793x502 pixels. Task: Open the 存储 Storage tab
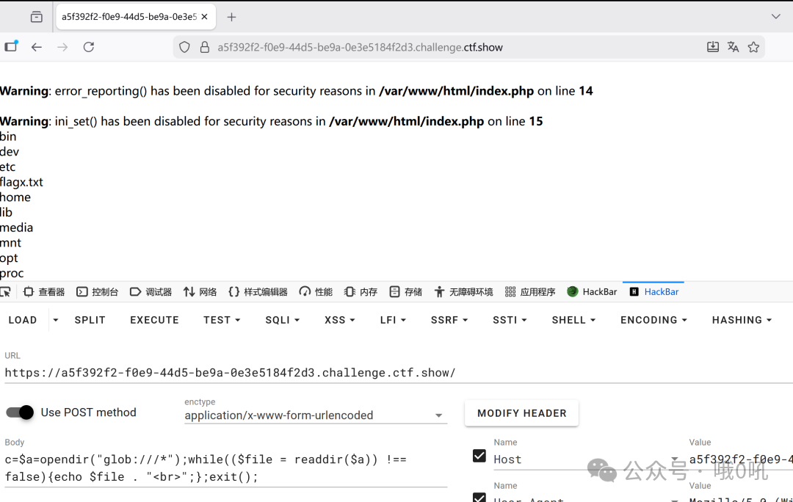(x=405, y=291)
